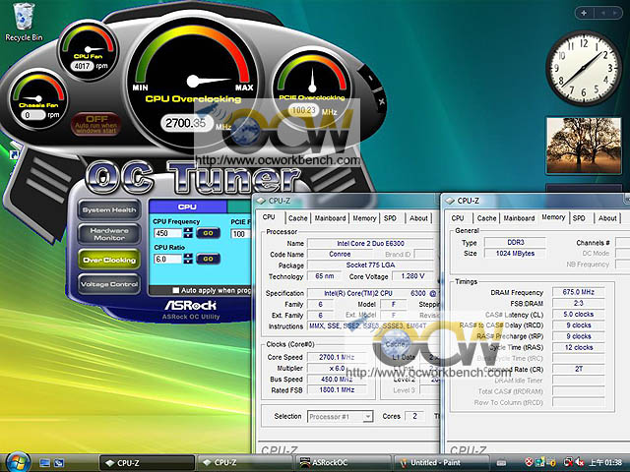This screenshot has width=630, height=472.
Task: Decrease CPU Frequency with down arrow
Action: [188, 236]
